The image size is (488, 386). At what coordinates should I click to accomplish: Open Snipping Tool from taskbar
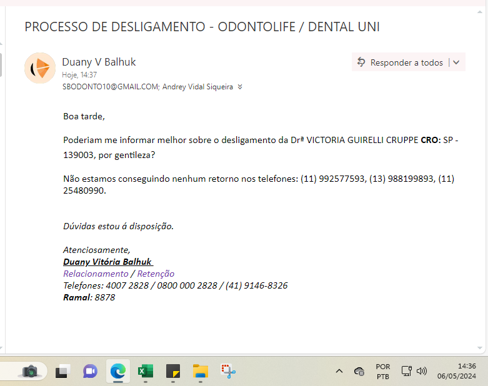pos(228,371)
